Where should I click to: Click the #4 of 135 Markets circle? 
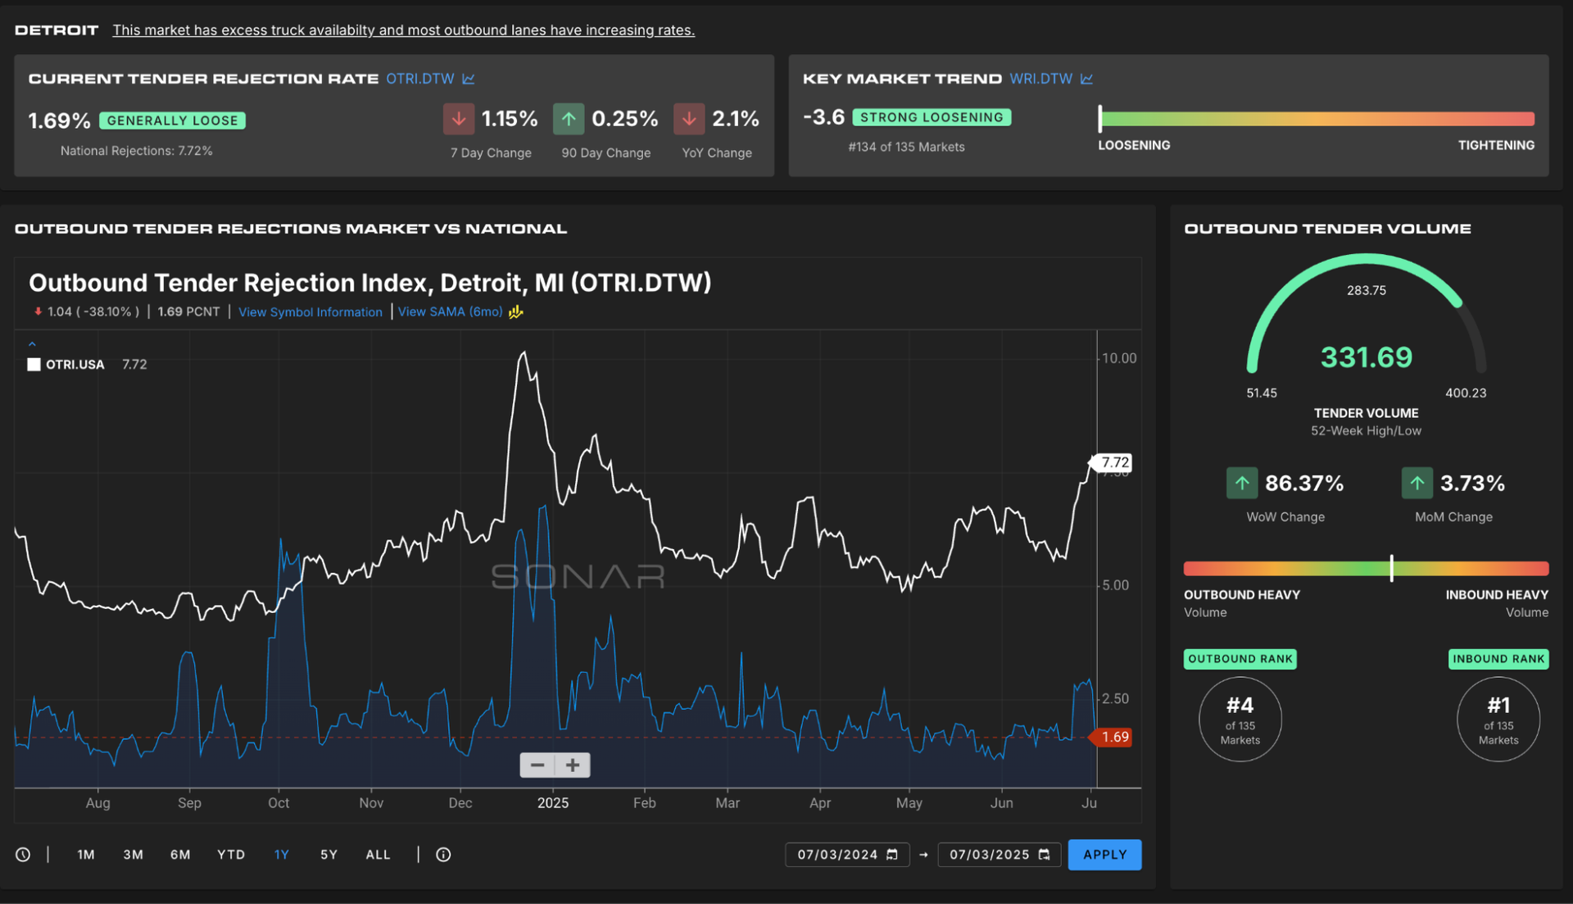pyautogui.click(x=1240, y=720)
